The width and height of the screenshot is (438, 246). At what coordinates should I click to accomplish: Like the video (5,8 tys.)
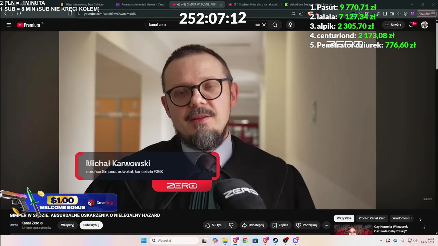click(x=214, y=225)
